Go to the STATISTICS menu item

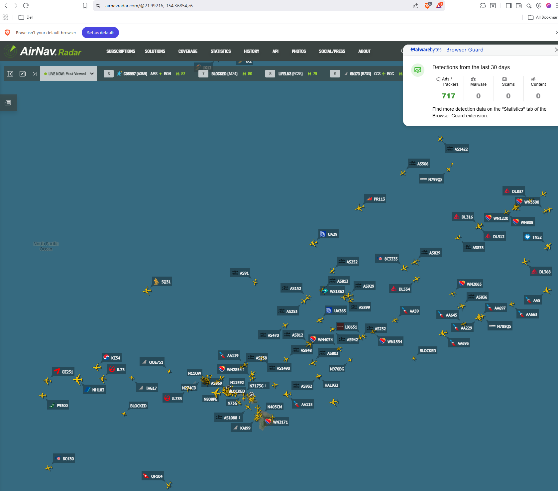click(x=220, y=51)
